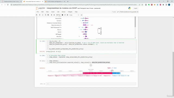Click the red extension icon

coord(152,5)
